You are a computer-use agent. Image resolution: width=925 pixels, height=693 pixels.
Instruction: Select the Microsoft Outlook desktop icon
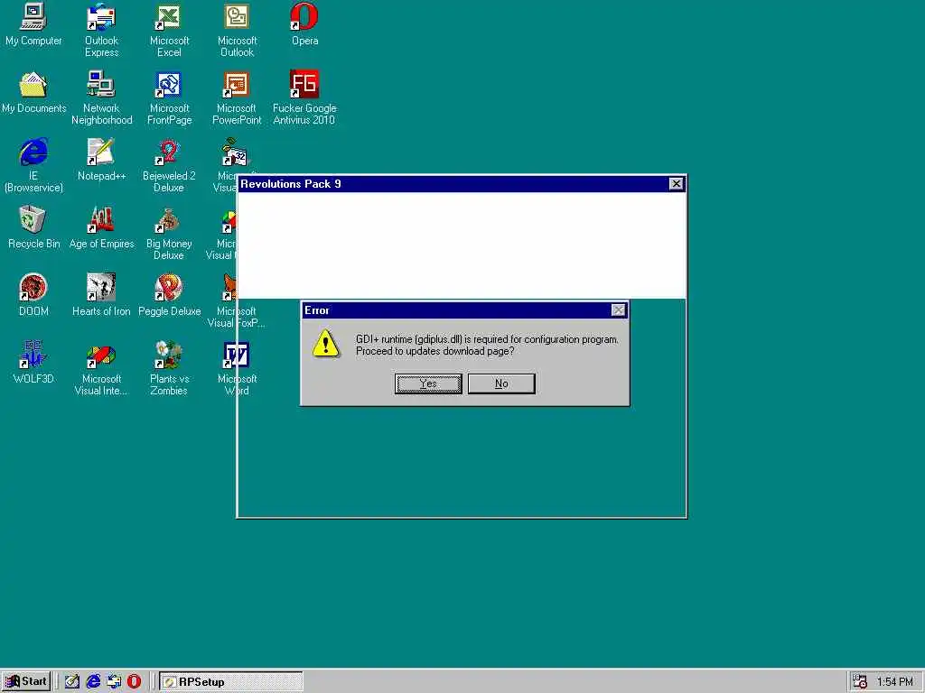click(x=237, y=30)
